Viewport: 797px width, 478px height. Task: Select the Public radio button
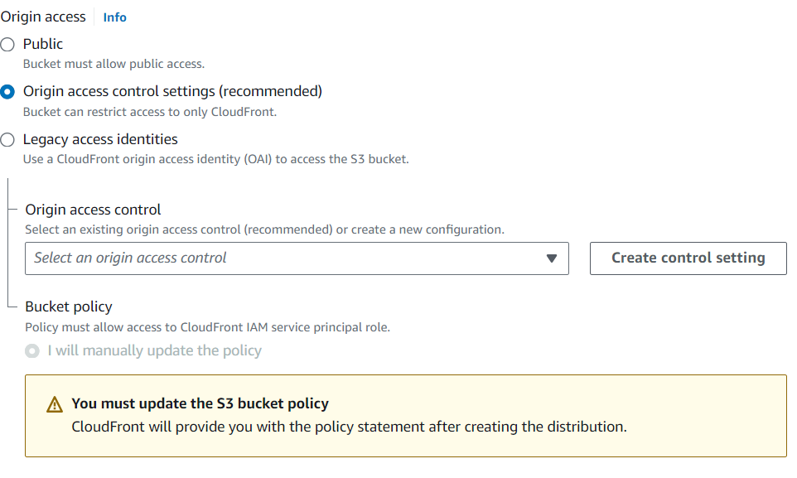pos(7,45)
